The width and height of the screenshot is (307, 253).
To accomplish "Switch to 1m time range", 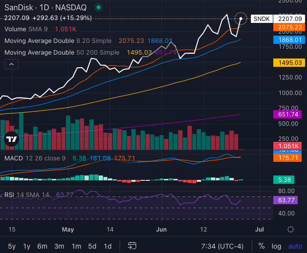I will 76,246.
